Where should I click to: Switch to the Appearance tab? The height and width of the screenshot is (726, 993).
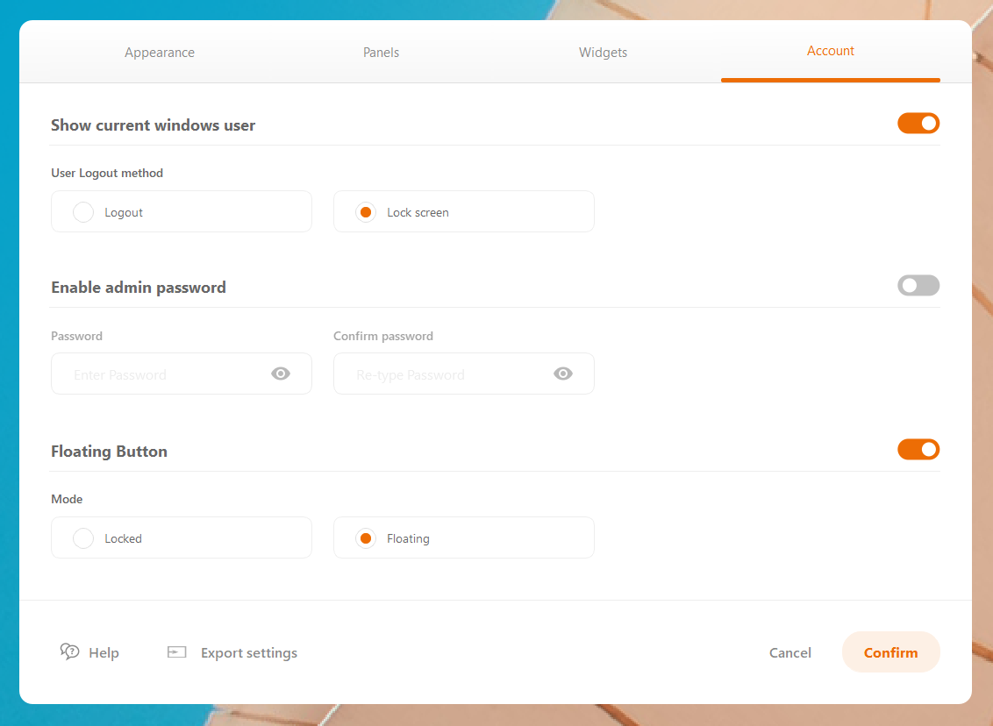click(x=160, y=53)
